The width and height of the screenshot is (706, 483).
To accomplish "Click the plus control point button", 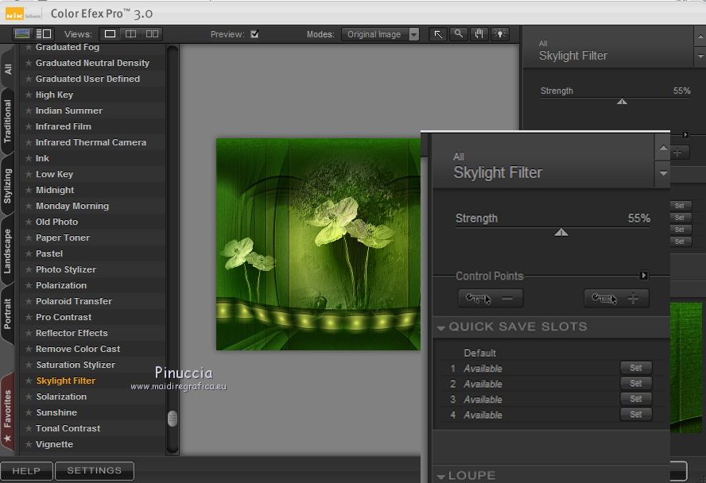I will click(x=616, y=299).
